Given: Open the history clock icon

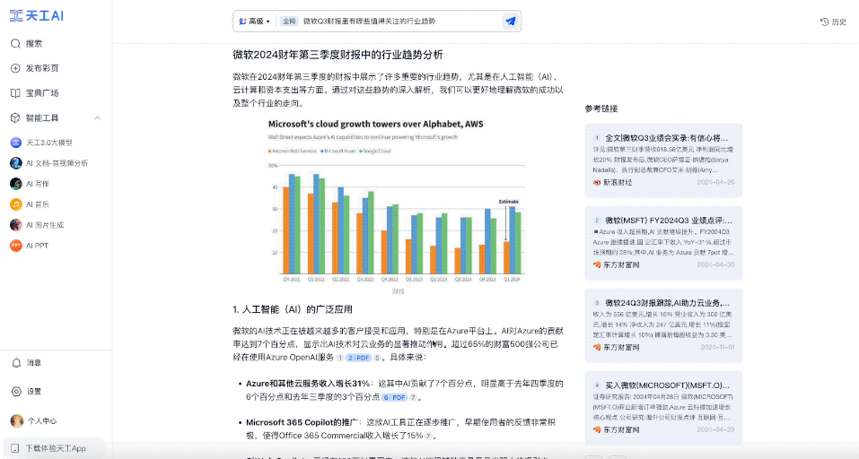Looking at the screenshot, I should tap(824, 22).
